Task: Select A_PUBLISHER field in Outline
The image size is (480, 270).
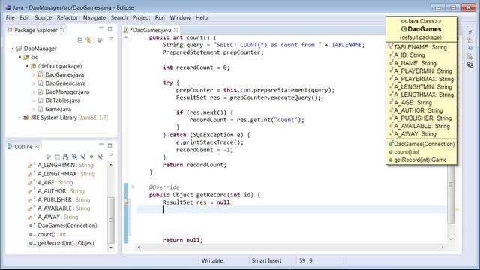Action: coord(58,199)
